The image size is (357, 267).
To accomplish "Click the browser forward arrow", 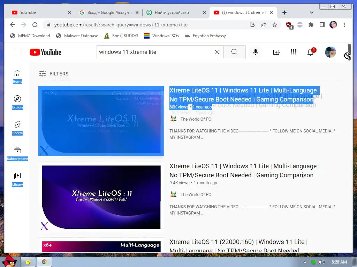I will [24, 25].
